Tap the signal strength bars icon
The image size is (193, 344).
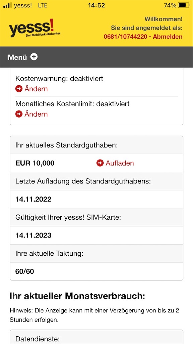[x=8, y=5]
